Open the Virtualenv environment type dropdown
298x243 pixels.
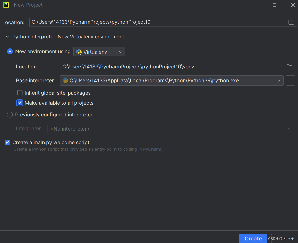120,52
